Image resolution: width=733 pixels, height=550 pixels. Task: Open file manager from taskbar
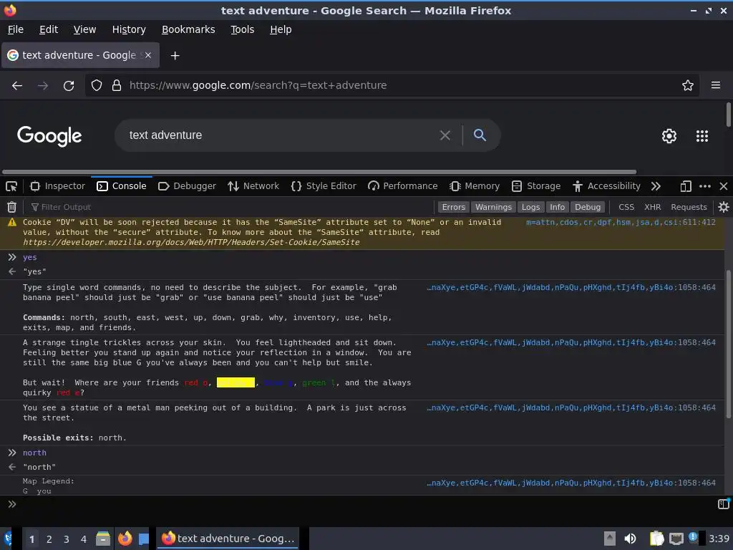coord(103,539)
